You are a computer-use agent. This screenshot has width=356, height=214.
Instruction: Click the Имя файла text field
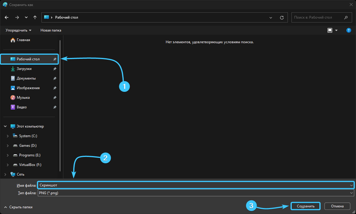point(192,185)
